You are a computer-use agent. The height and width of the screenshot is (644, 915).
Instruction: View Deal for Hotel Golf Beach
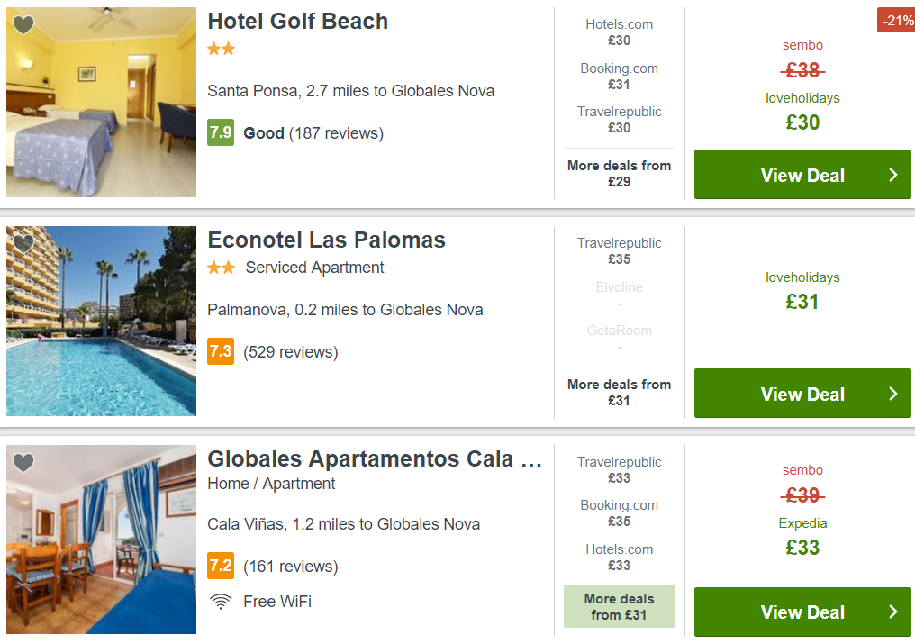click(802, 175)
